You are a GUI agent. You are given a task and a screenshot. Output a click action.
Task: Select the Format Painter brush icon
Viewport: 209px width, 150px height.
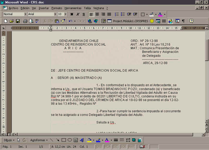tap(63, 21)
